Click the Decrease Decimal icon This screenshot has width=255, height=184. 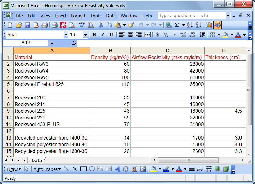pos(192,35)
